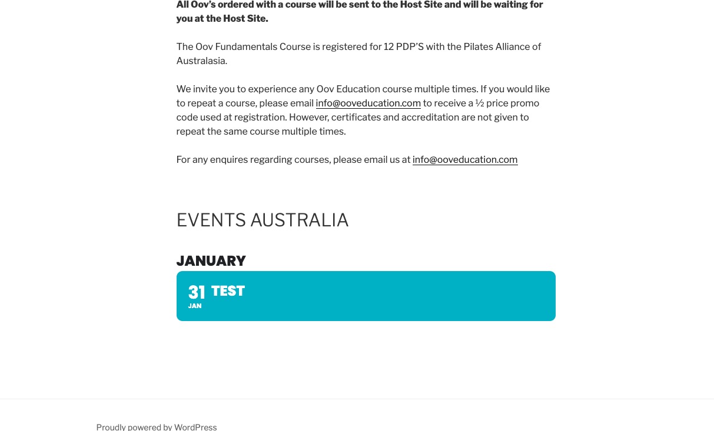
Task: Open the info@ooveducation.com link in the promo code paragraph
Action: tap(368, 103)
